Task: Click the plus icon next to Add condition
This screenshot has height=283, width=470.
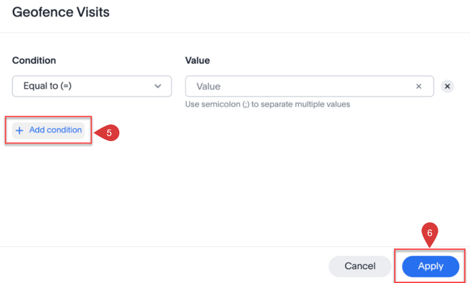Action: (19, 130)
